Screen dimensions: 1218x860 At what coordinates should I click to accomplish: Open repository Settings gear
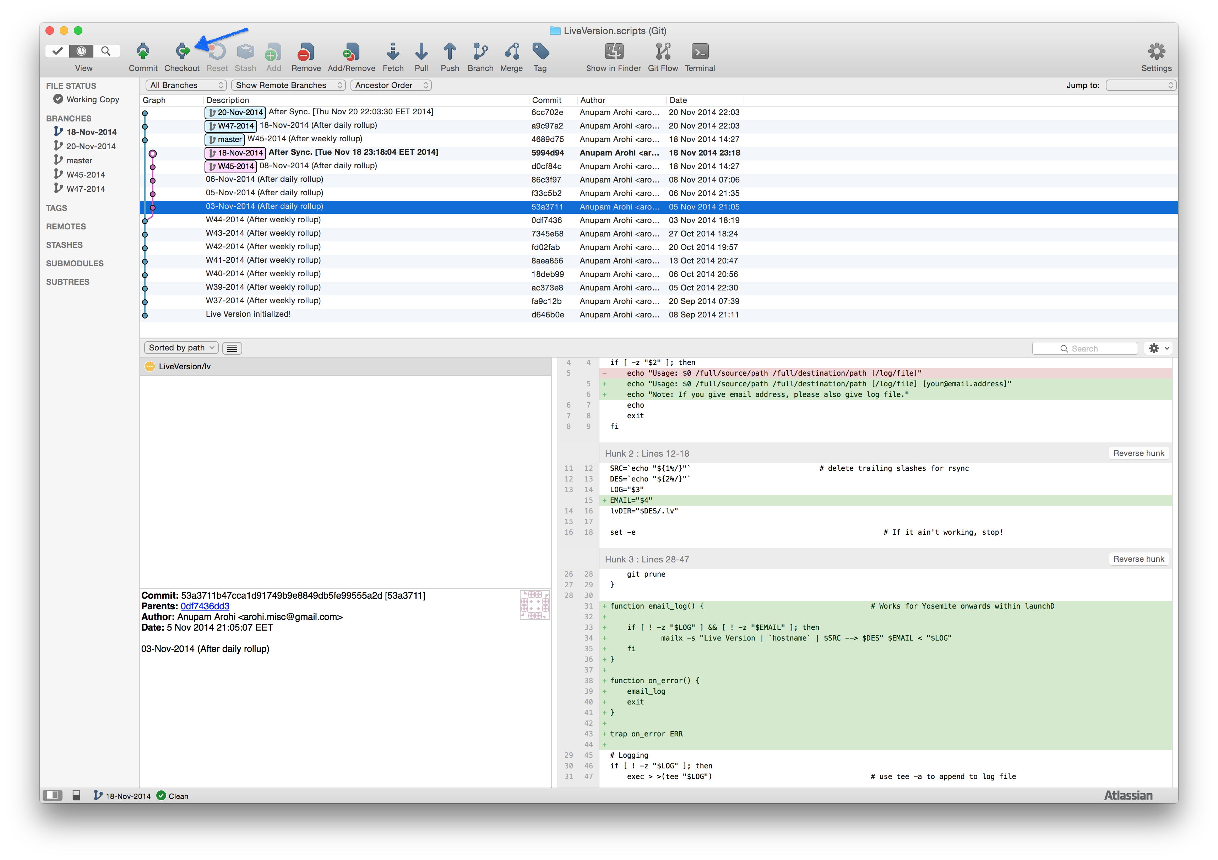(1156, 51)
